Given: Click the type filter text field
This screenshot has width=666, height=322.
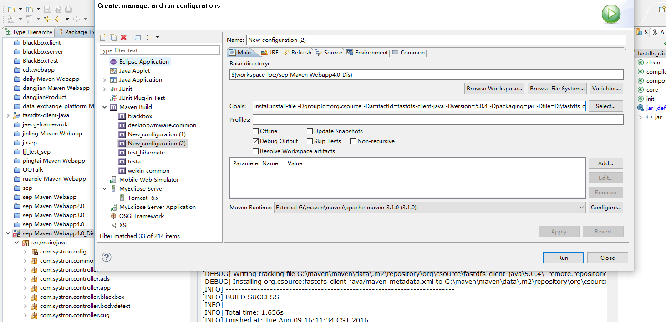Looking at the screenshot, I should point(159,50).
